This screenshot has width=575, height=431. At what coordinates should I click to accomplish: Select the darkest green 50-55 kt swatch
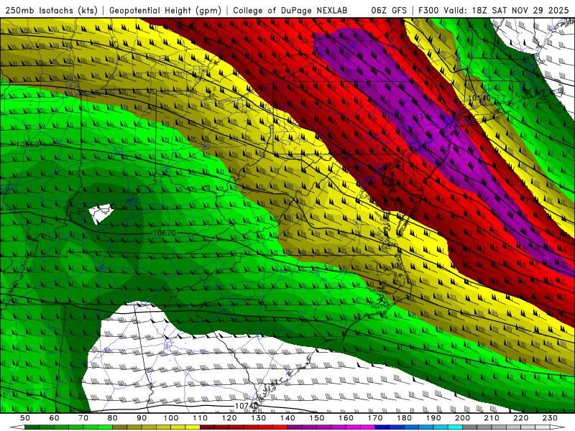pyautogui.click(x=32, y=427)
